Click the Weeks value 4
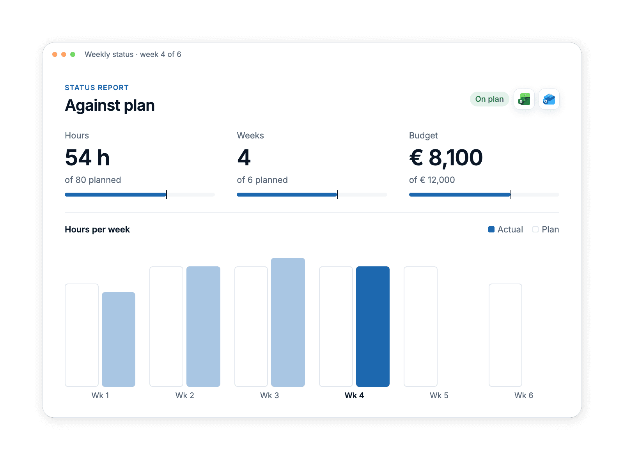This screenshot has width=624, height=468. [x=244, y=158]
